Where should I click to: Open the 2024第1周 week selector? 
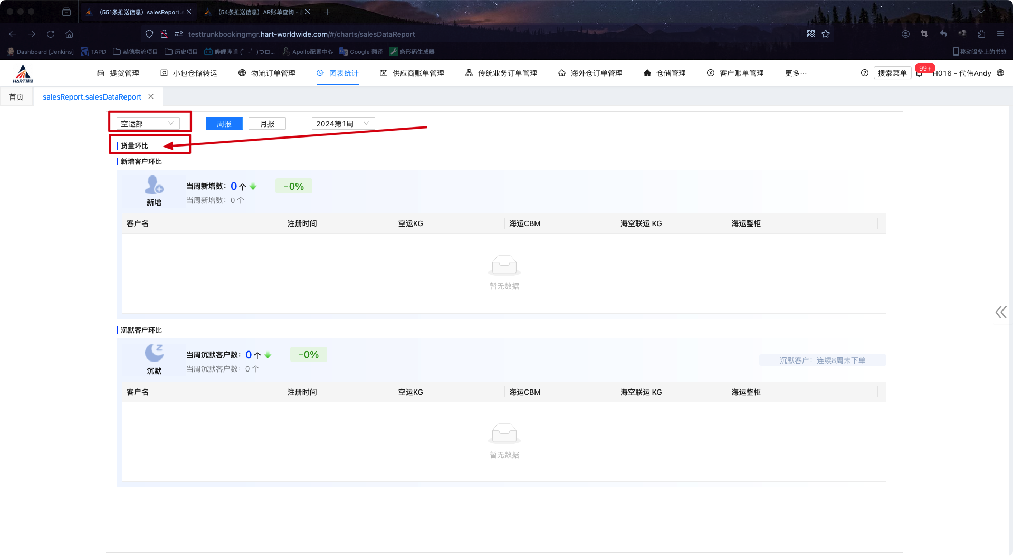(x=342, y=124)
